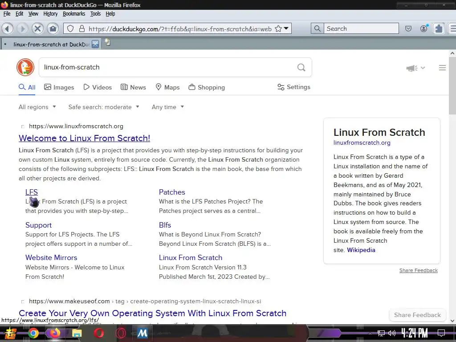This screenshot has width=456, height=342.
Task: Launch Opera red O from taskbar
Action: (98, 333)
